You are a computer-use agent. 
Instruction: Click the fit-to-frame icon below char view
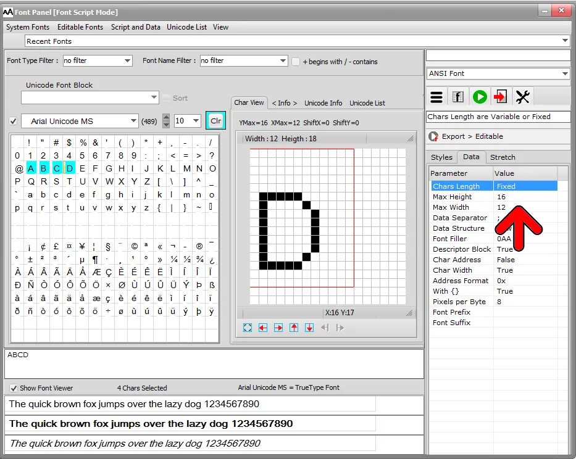click(x=248, y=328)
